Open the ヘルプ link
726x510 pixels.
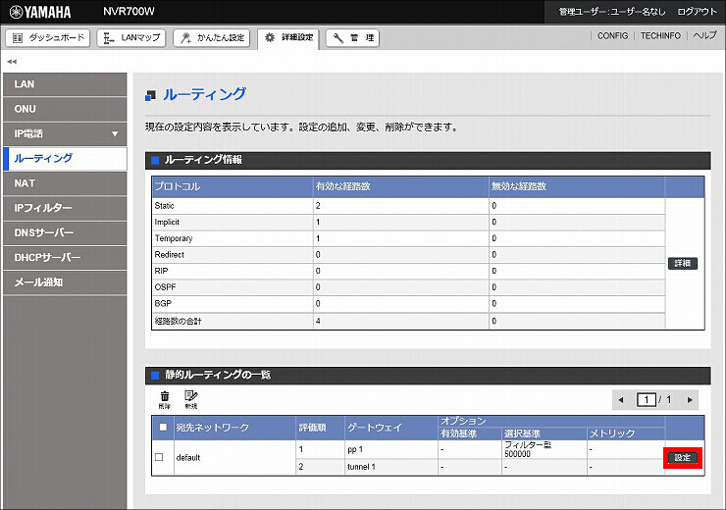(704, 35)
